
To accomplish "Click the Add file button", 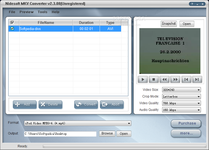I will point(25,104).
